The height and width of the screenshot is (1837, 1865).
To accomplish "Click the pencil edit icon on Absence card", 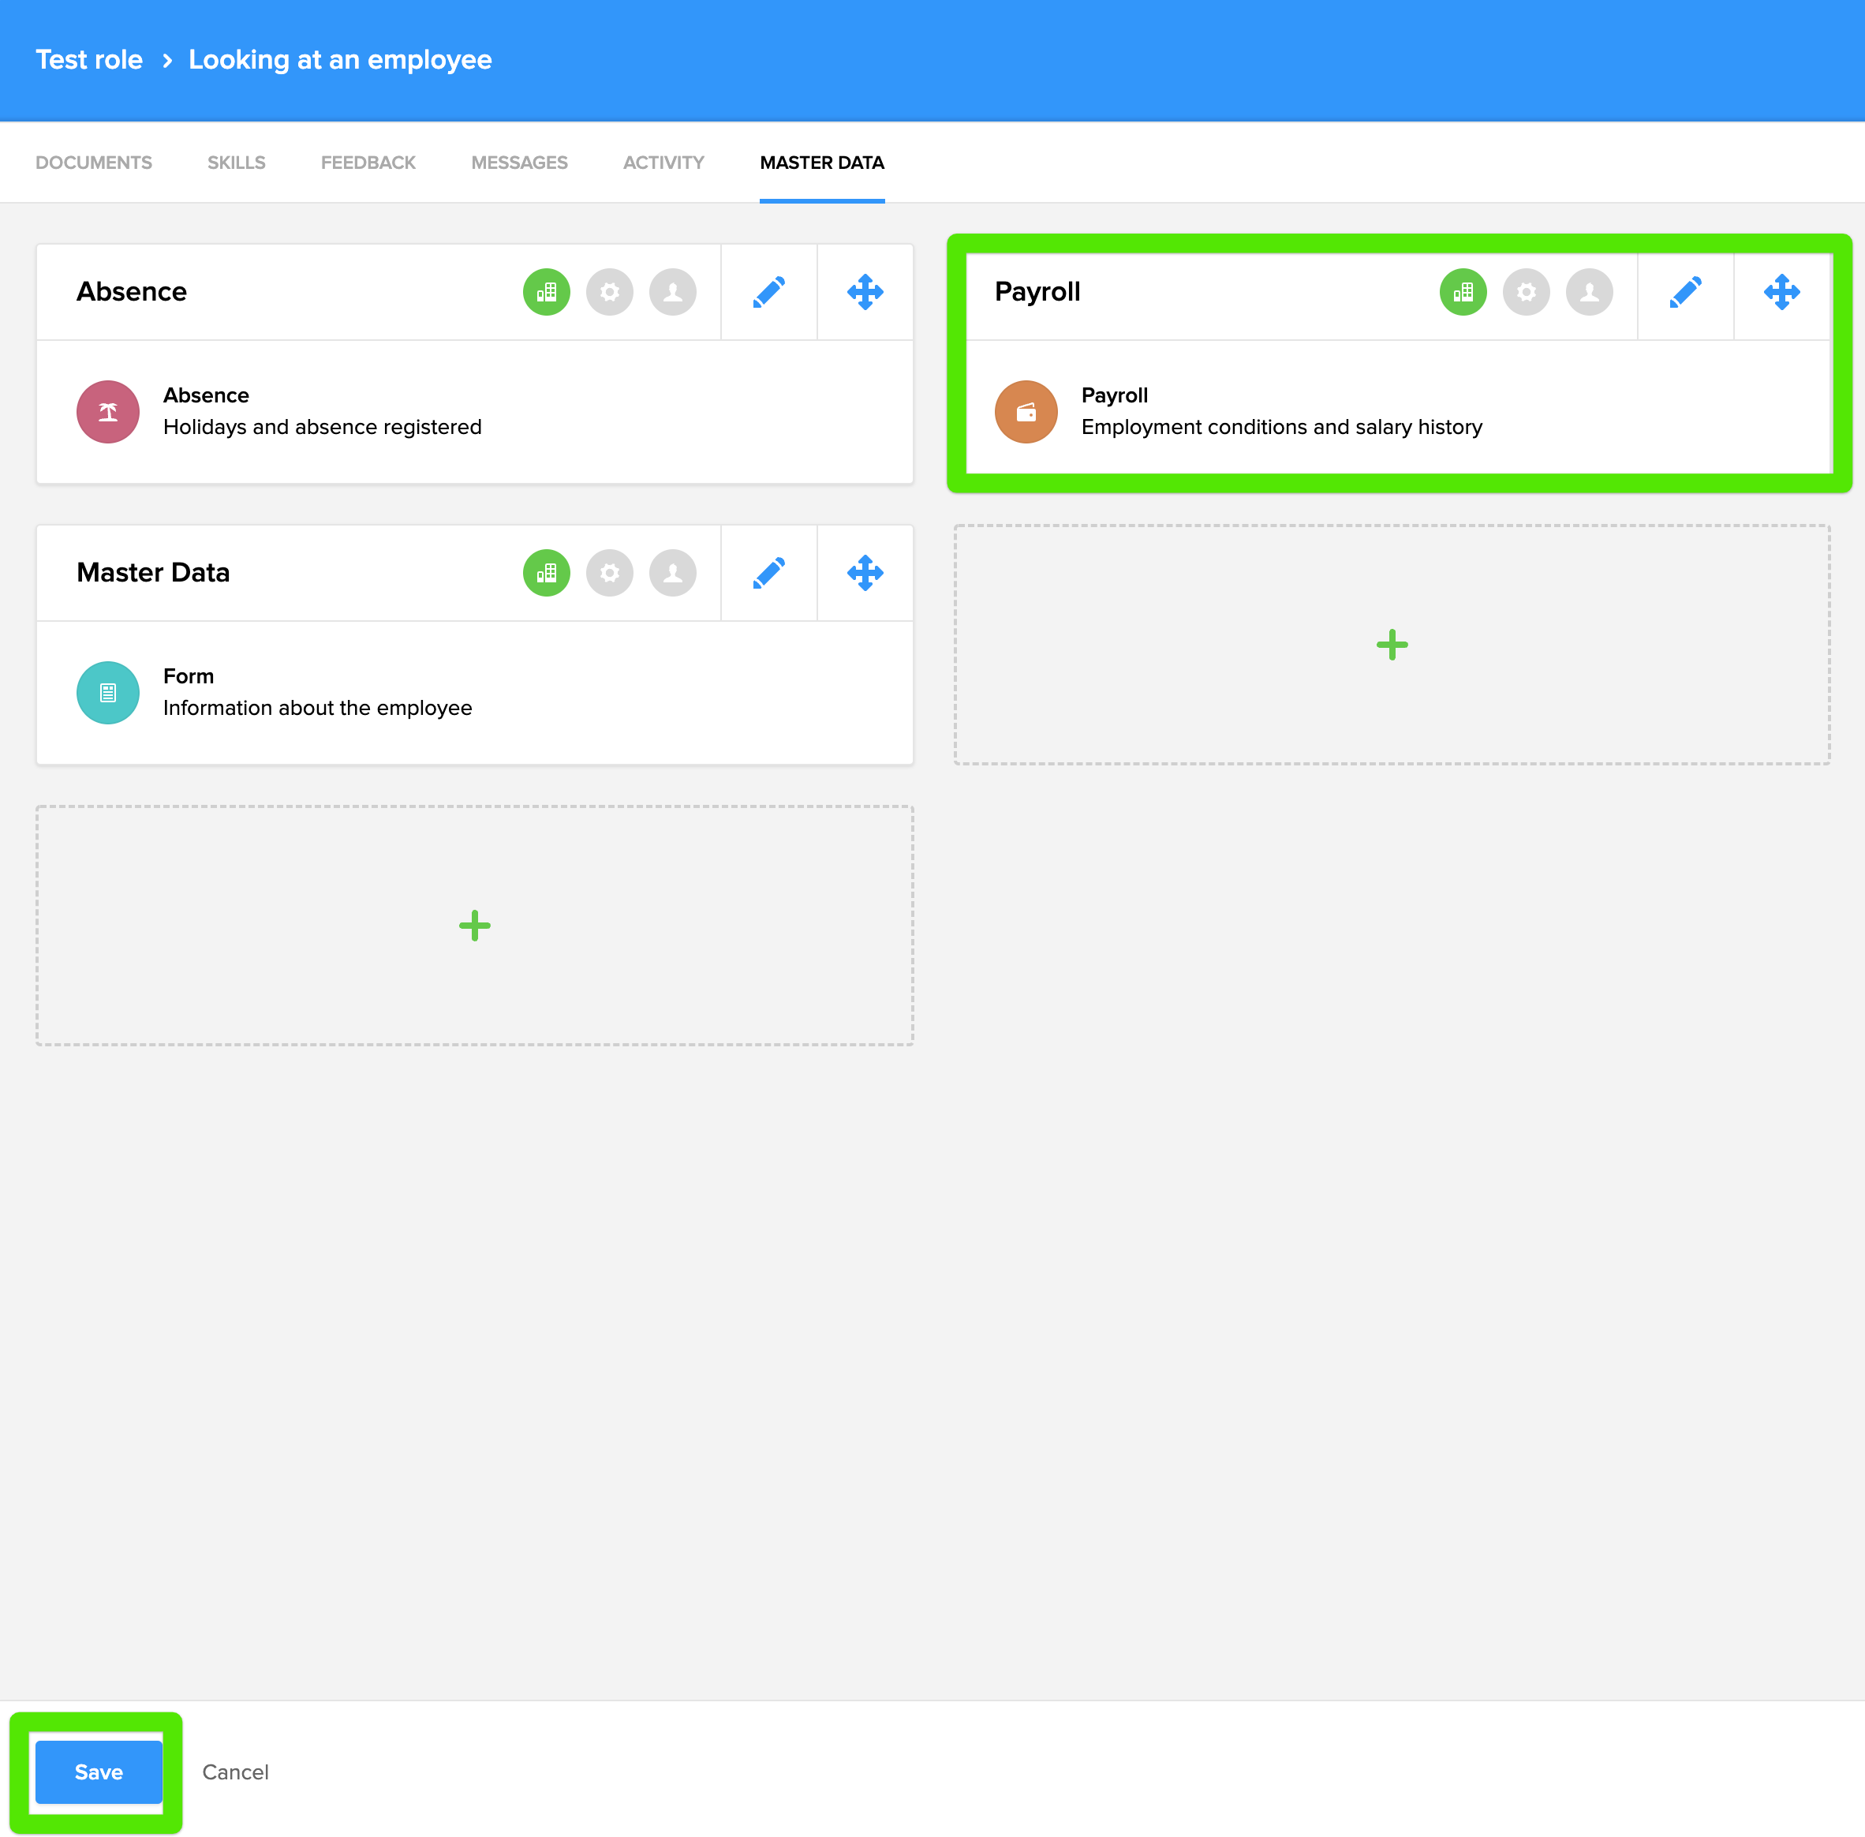I will tap(768, 291).
